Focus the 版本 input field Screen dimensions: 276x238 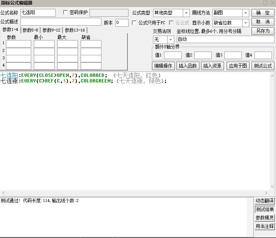(x=122, y=23)
